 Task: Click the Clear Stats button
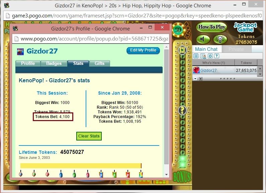(89, 136)
